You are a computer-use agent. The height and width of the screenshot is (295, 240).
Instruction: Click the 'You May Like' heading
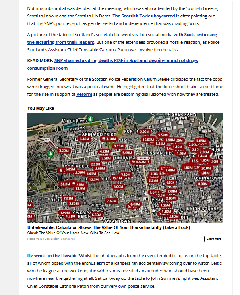41,108
